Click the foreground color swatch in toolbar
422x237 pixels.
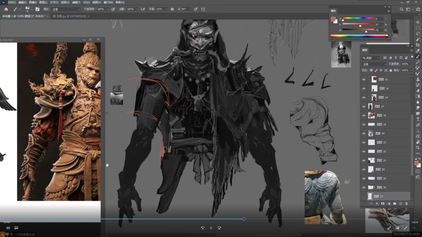point(417,163)
